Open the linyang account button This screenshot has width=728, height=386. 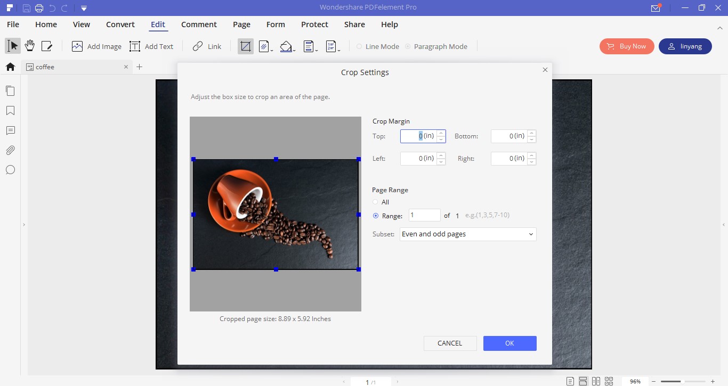(685, 46)
